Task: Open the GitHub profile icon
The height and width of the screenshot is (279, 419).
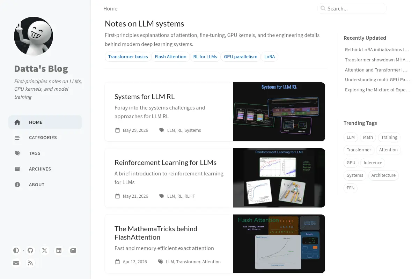Action: tap(30, 250)
